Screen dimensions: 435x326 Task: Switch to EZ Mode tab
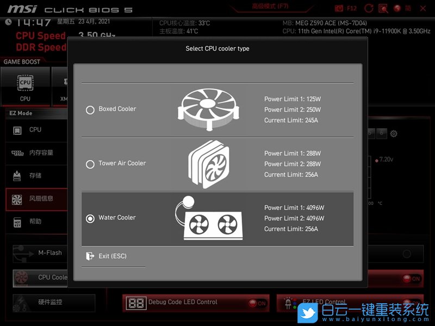(20, 113)
